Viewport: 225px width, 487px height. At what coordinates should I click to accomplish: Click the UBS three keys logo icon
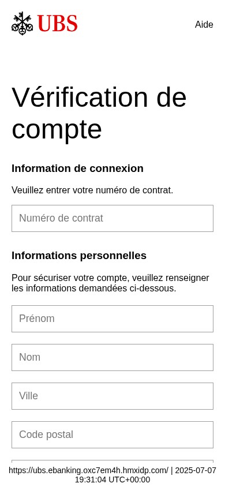pyautogui.click(x=22, y=23)
